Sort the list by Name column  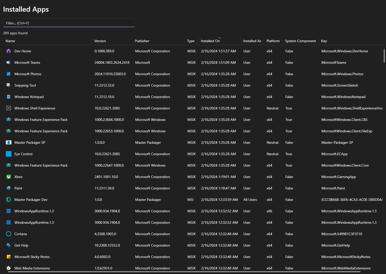[47, 41]
